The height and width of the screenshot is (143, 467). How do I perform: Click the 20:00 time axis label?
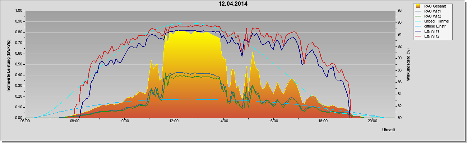coord(373,121)
